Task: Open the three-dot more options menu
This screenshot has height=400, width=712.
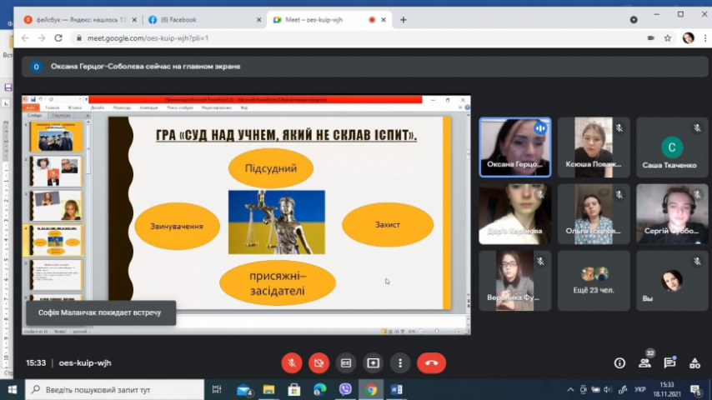Action: click(x=401, y=362)
